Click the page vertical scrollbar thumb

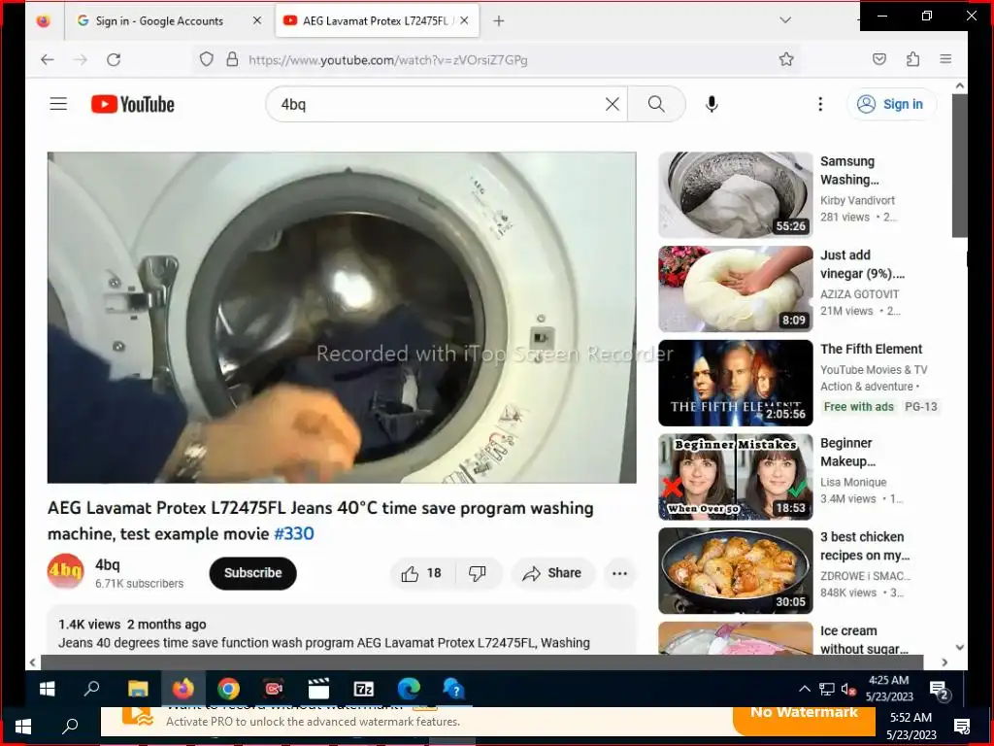pos(959,166)
